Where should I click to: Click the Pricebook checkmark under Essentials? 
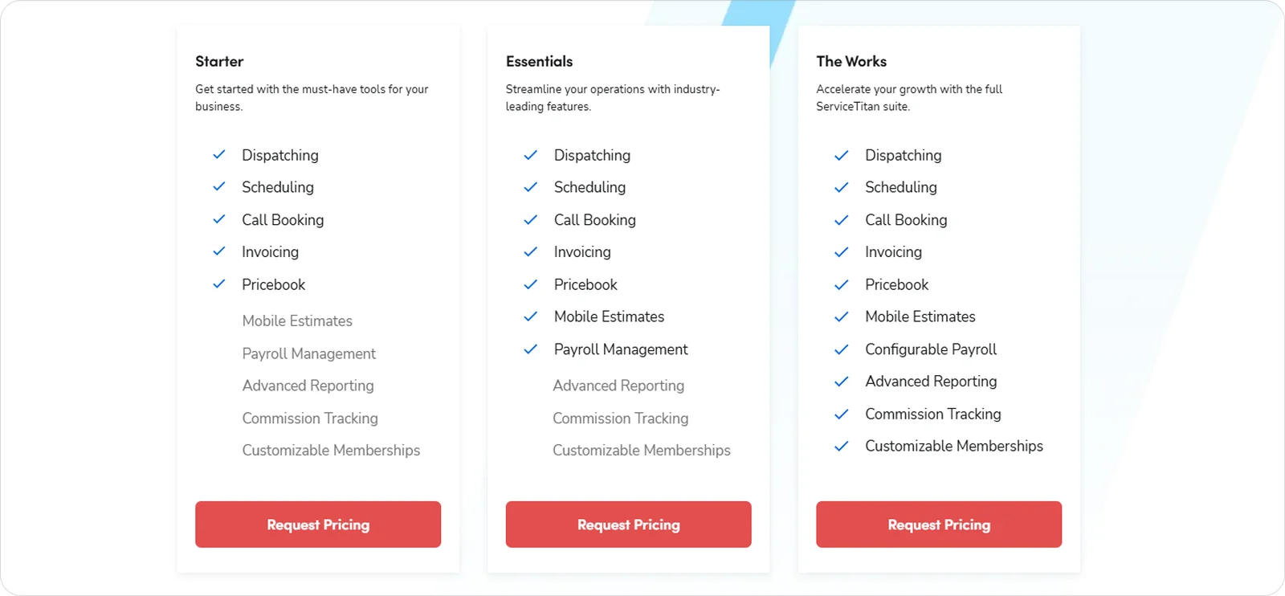[530, 284]
